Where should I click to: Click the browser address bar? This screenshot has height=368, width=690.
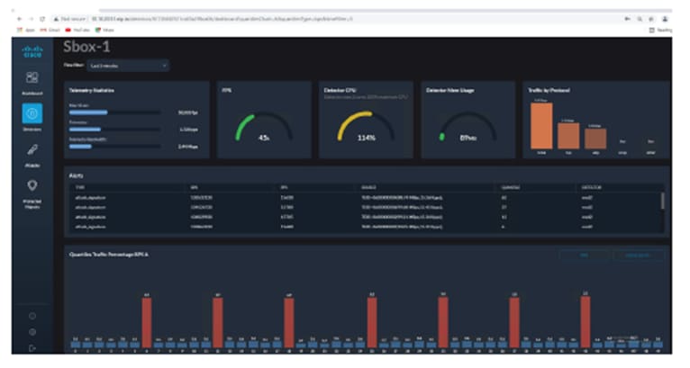[334, 19]
